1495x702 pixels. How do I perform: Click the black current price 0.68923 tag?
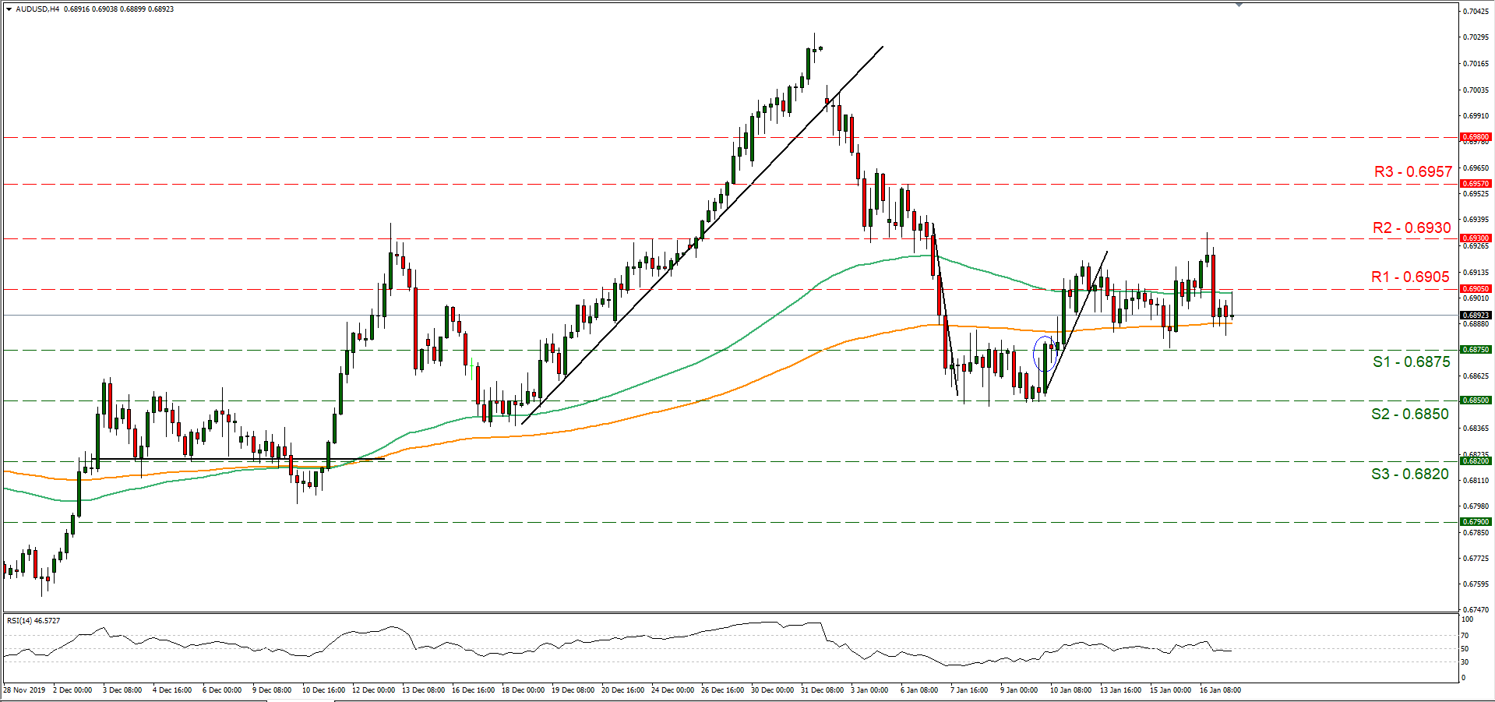click(x=1475, y=316)
